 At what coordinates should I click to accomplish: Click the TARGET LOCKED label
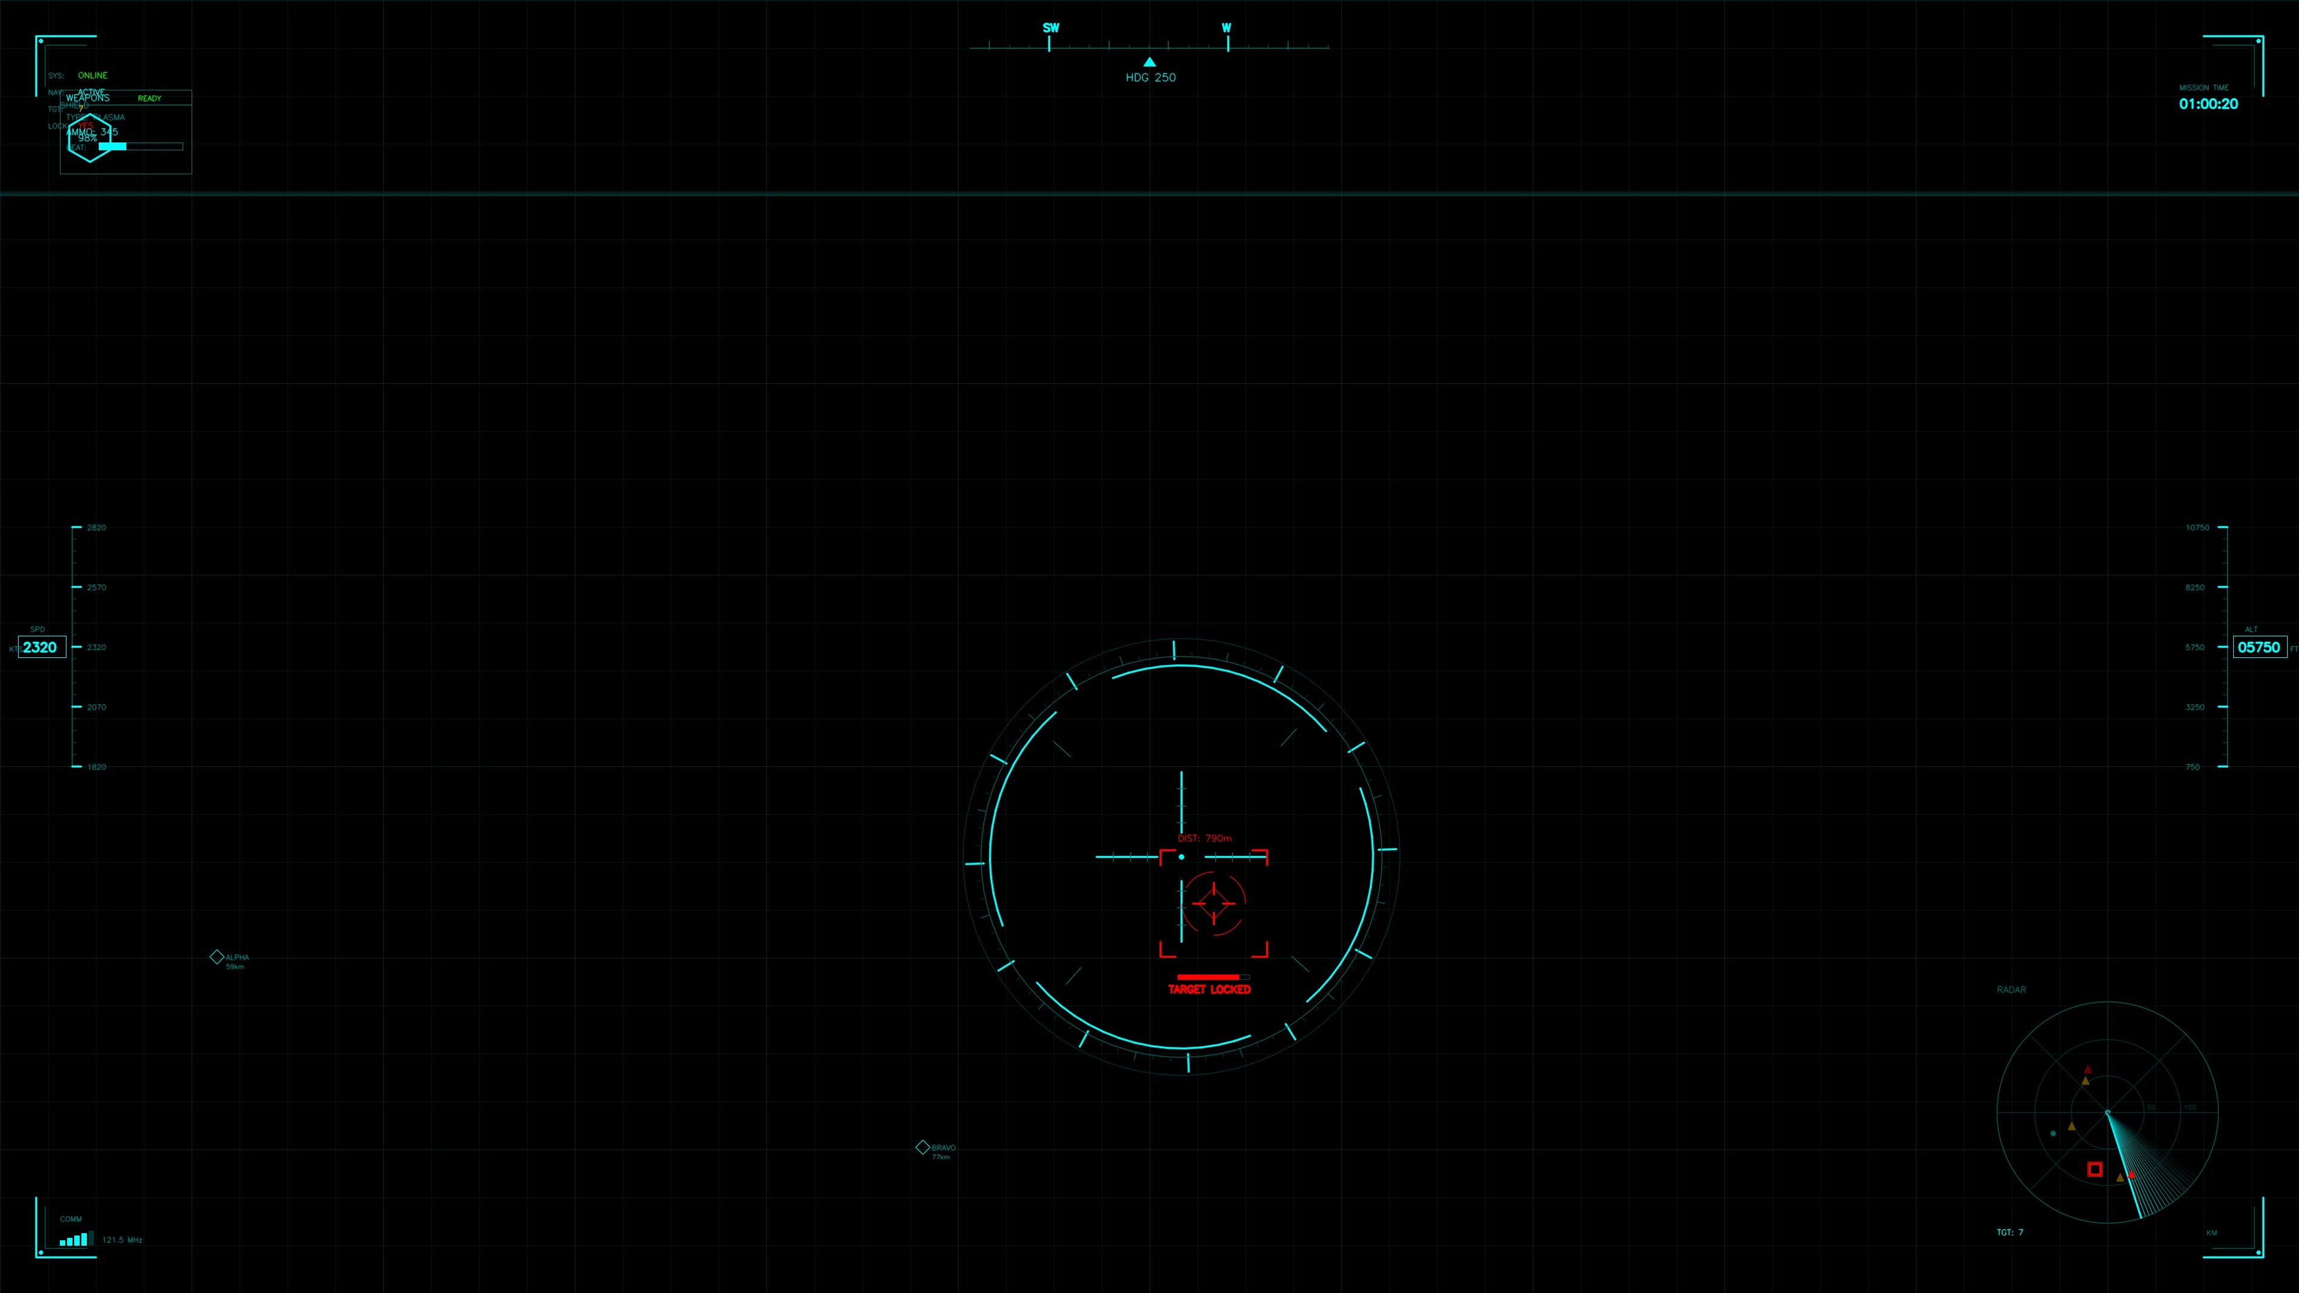pyautogui.click(x=1209, y=989)
